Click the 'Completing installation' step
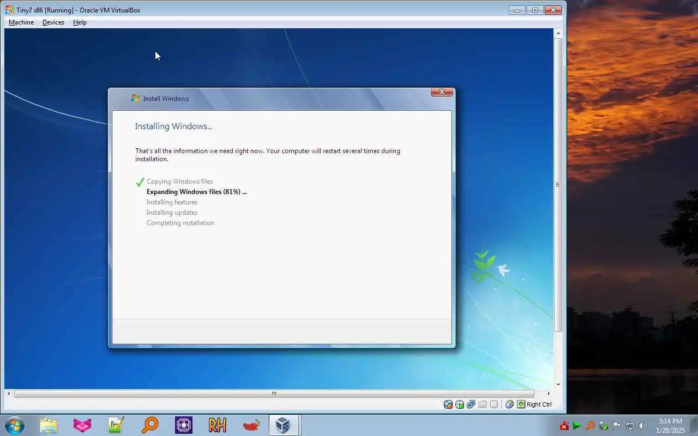698x436 pixels. 180,223
